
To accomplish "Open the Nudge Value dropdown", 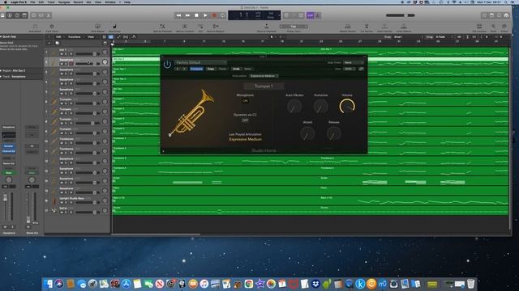I will point(294,27).
